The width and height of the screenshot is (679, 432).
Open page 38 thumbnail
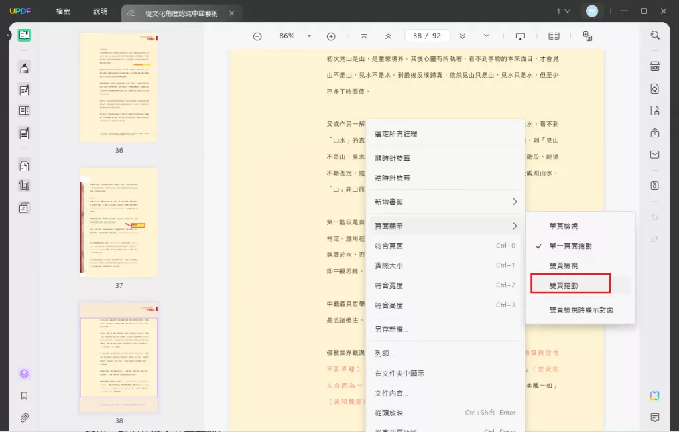coord(119,358)
